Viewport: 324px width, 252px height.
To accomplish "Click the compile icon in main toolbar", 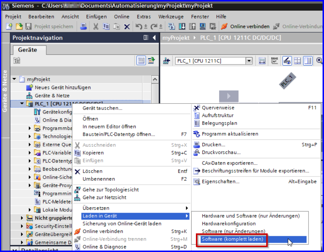I will click(x=171, y=26).
